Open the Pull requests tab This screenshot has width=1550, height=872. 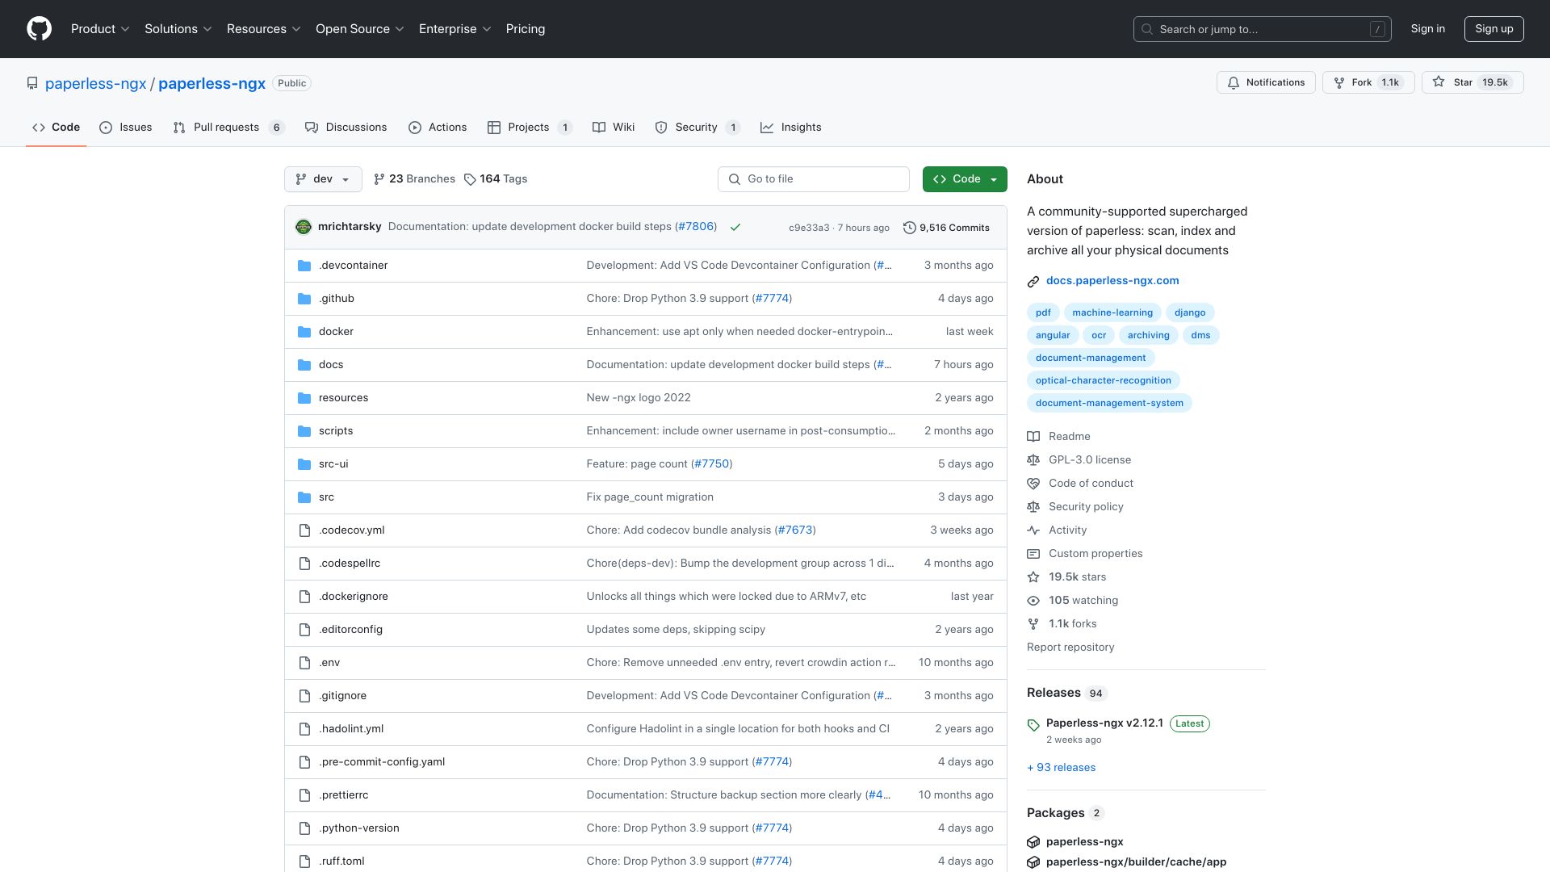[228, 128]
